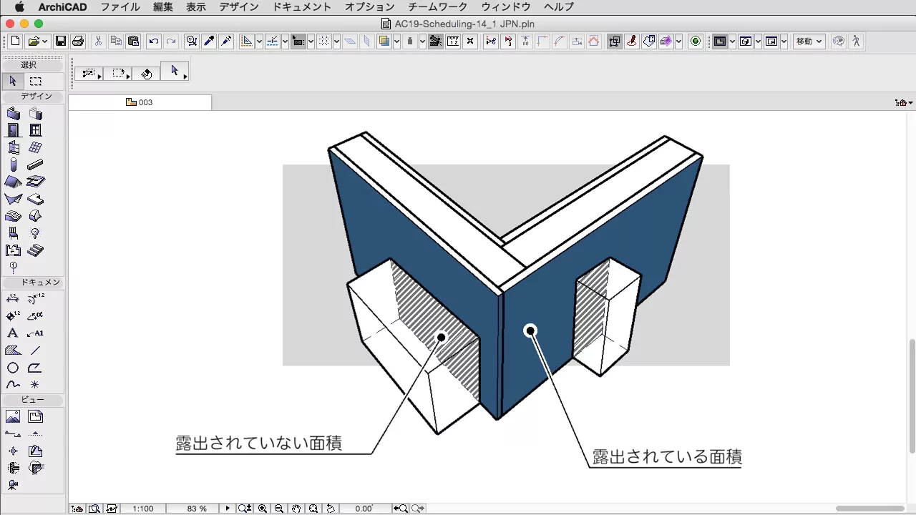Open the Floor Plan window dropdown arrow

point(732,41)
